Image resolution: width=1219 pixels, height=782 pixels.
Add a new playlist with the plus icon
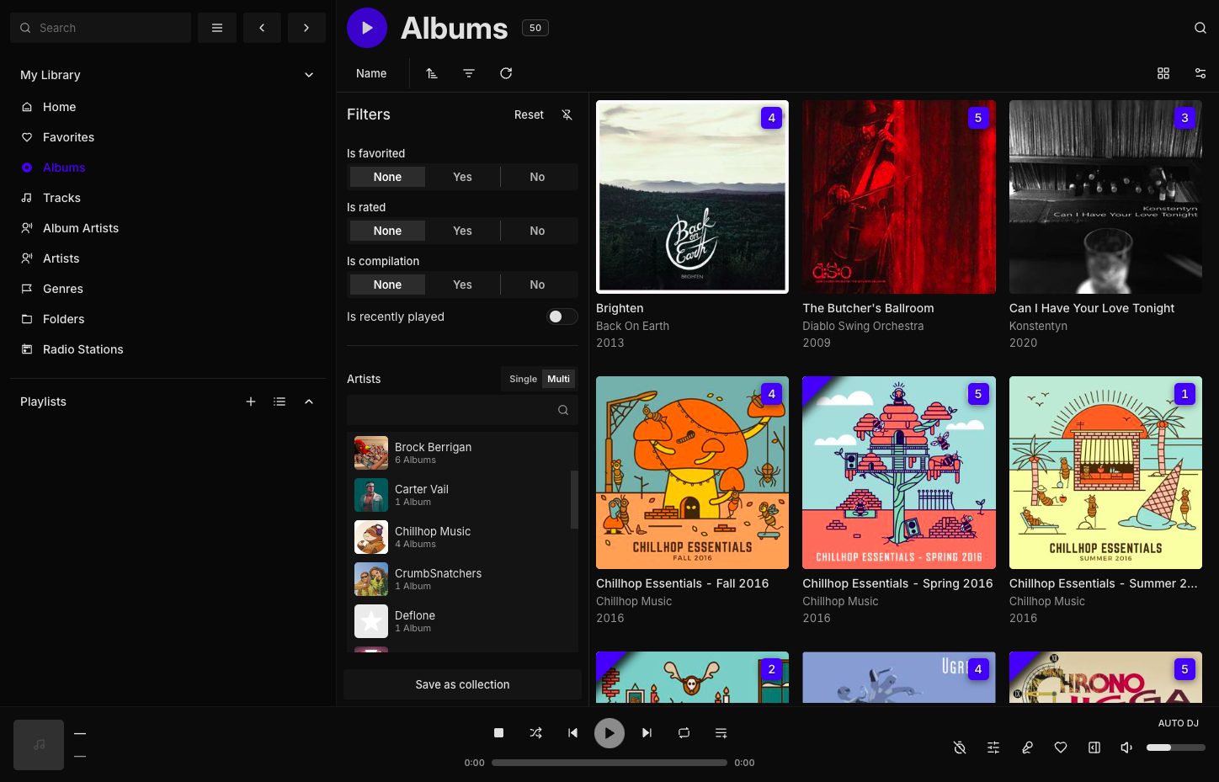[x=251, y=402]
